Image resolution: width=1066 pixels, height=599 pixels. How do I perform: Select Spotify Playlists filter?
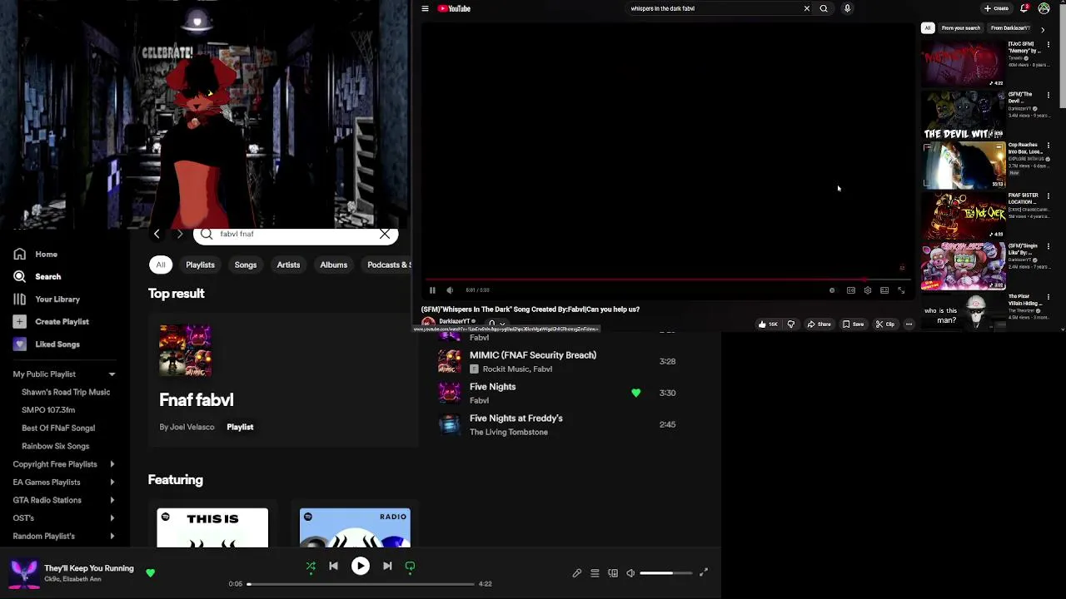click(x=200, y=265)
